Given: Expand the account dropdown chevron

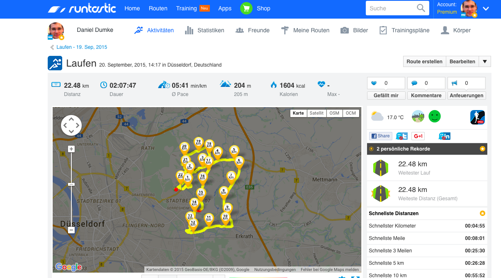Looking at the screenshot, I should pyautogui.click(x=486, y=9).
